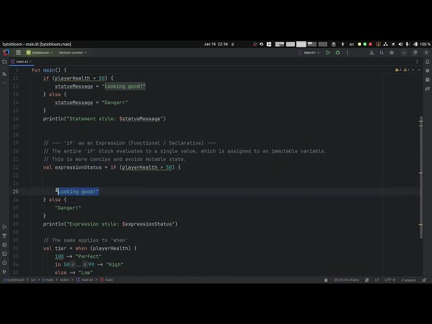
Task: Open the right sidebar Gradle elephant icon
Action: (x=427, y=88)
